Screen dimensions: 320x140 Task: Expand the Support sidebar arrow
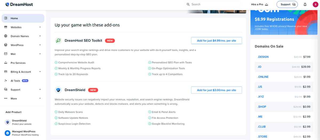pos(40,90)
